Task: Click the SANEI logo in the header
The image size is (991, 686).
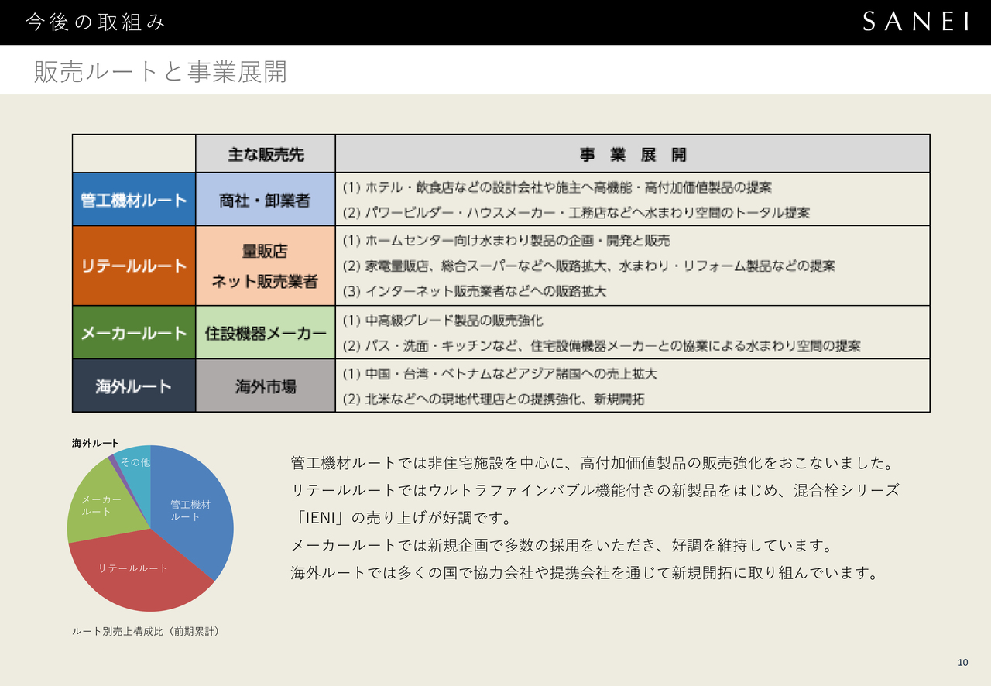Action: coord(915,22)
